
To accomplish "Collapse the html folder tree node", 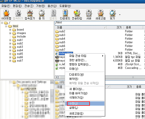I will [x=6, y=26].
